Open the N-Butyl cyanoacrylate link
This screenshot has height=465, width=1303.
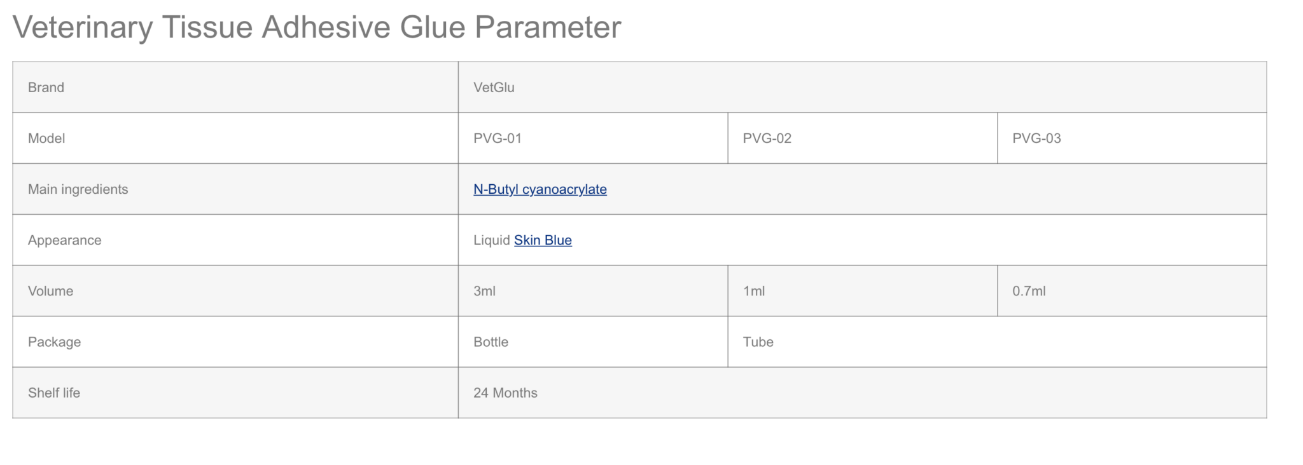pos(540,189)
